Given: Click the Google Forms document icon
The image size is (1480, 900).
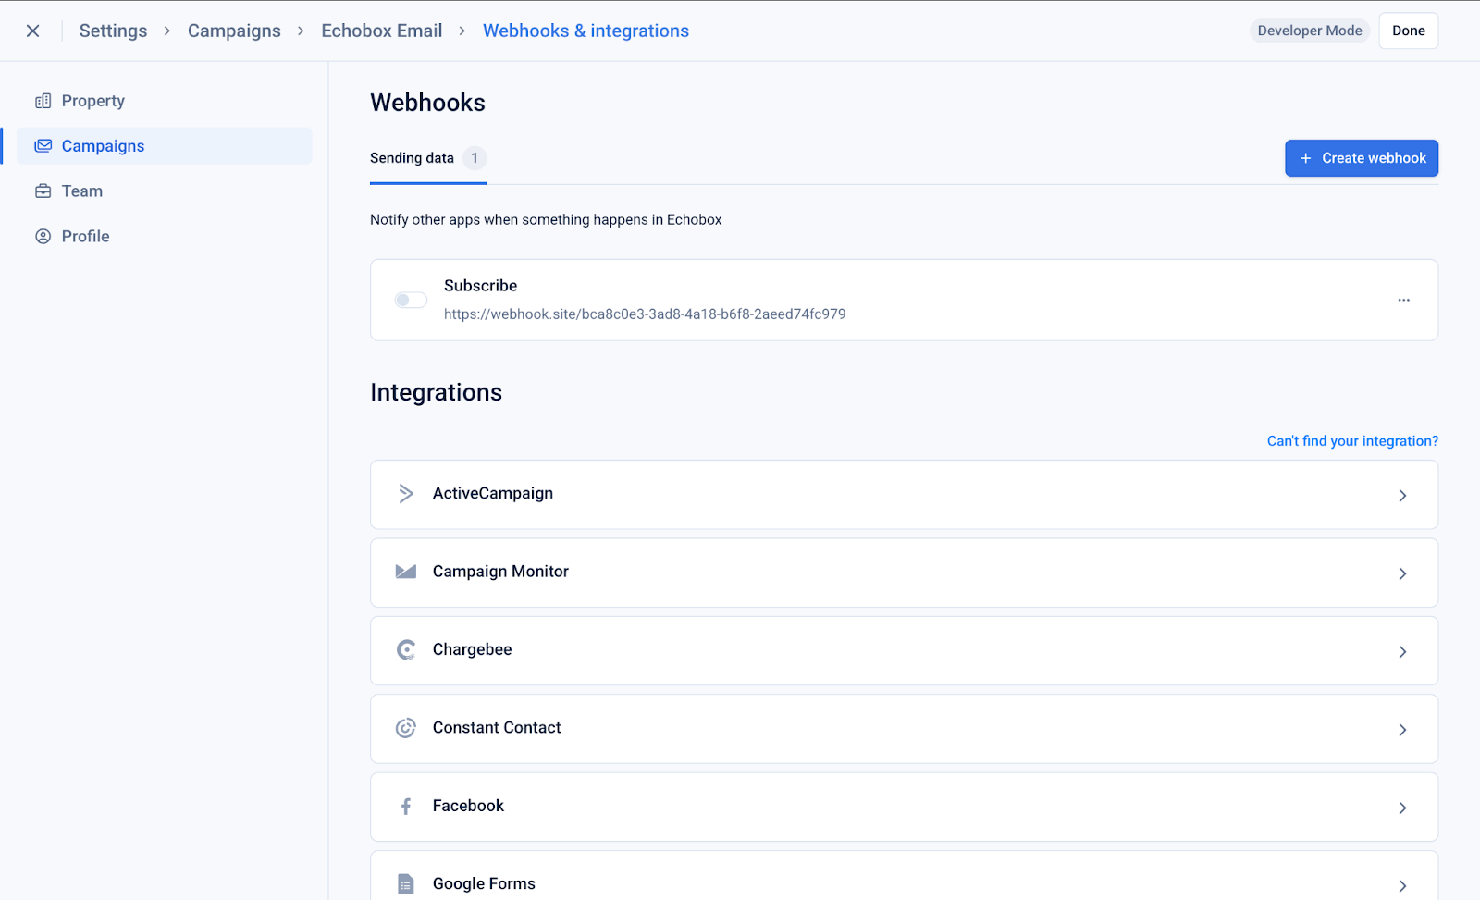Looking at the screenshot, I should click(405, 884).
